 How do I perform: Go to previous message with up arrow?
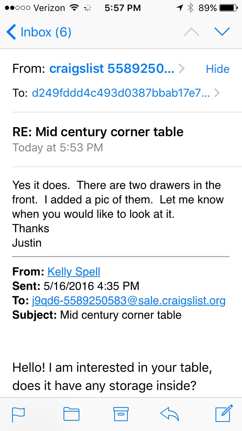coord(191,32)
